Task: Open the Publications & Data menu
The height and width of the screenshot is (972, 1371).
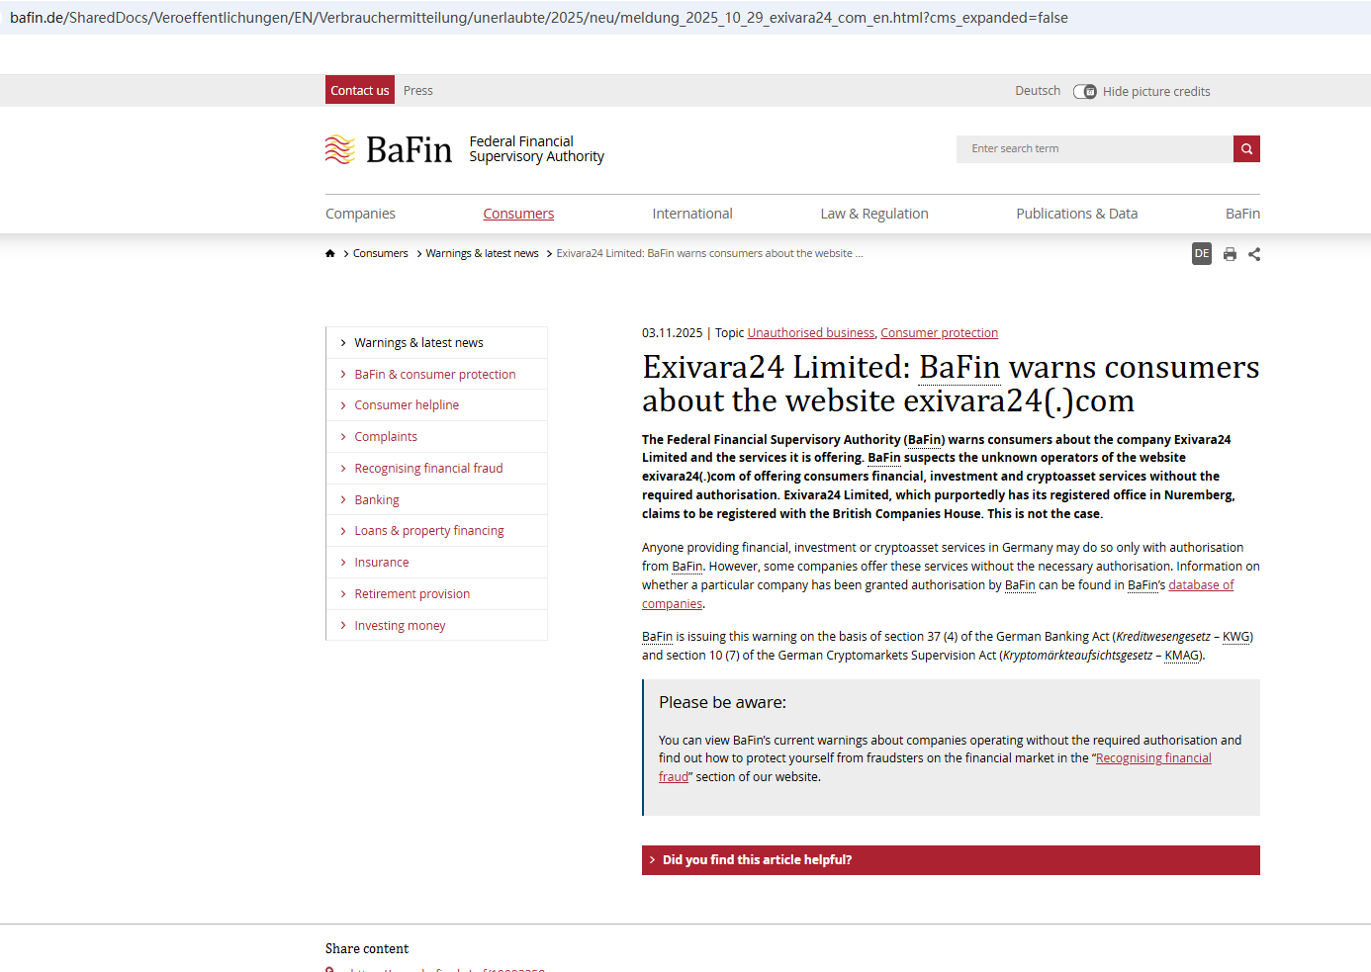Action: [1077, 214]
